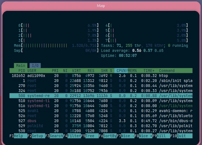Click the Mem usage bar
The image size is (202, 145).
click(x=56, y=45)
